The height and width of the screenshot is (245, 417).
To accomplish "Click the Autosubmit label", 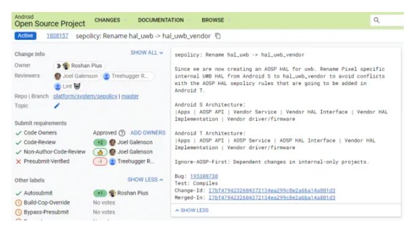I will pyautogui.click(x=38, y=193).
